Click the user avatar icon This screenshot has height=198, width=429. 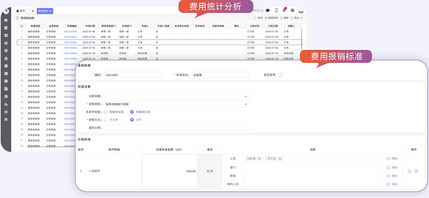click(301, 10)
